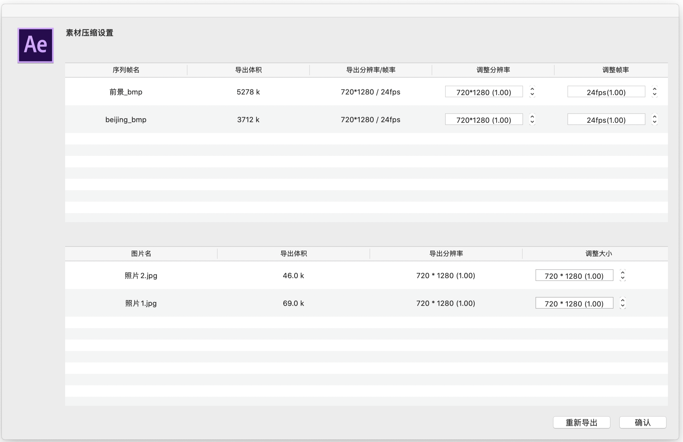The height and width of the screenshot is (442, 683).
Task: Sort by 序列帧名 column header
Action: [126, 70]
